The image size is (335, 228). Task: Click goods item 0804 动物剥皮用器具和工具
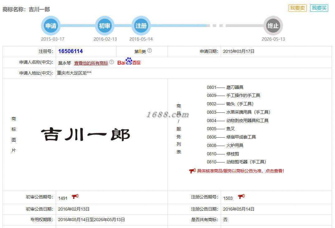tap(238, 121)
